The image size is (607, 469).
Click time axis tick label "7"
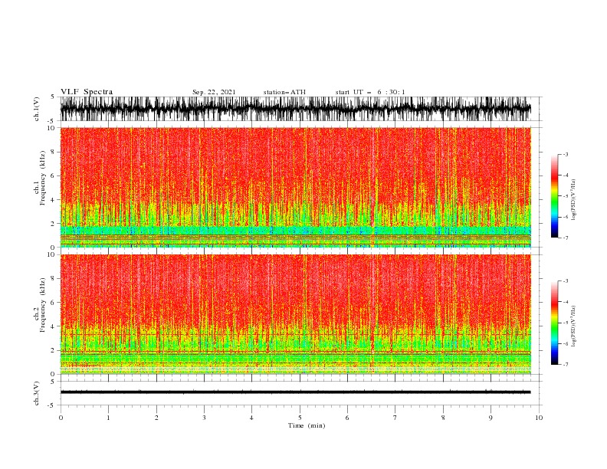(395, 418)
